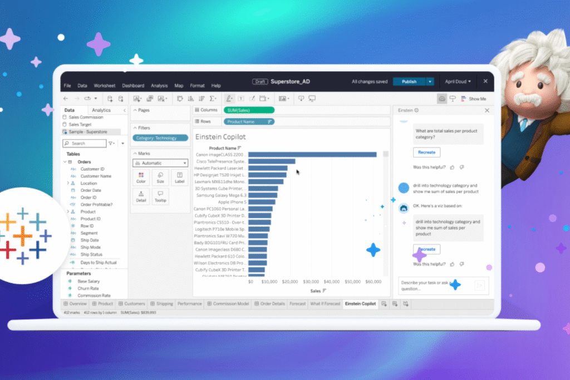Click the new dashboard icon in sheet tabs
This screenshot has width=570, height=380.
coord(395,304)
